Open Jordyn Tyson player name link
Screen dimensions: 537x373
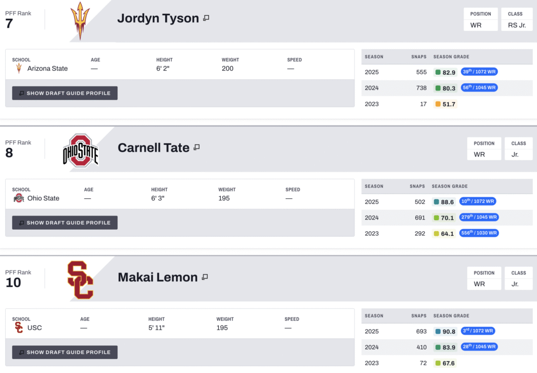(158, 18)
